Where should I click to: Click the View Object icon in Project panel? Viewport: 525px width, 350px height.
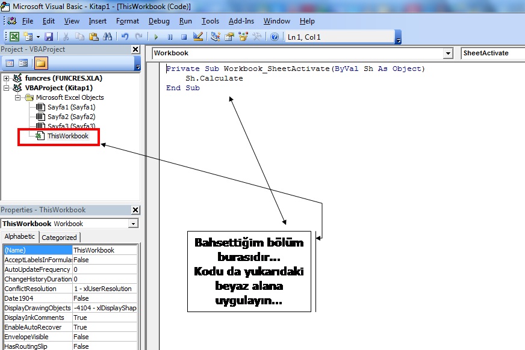click(23, 63)
